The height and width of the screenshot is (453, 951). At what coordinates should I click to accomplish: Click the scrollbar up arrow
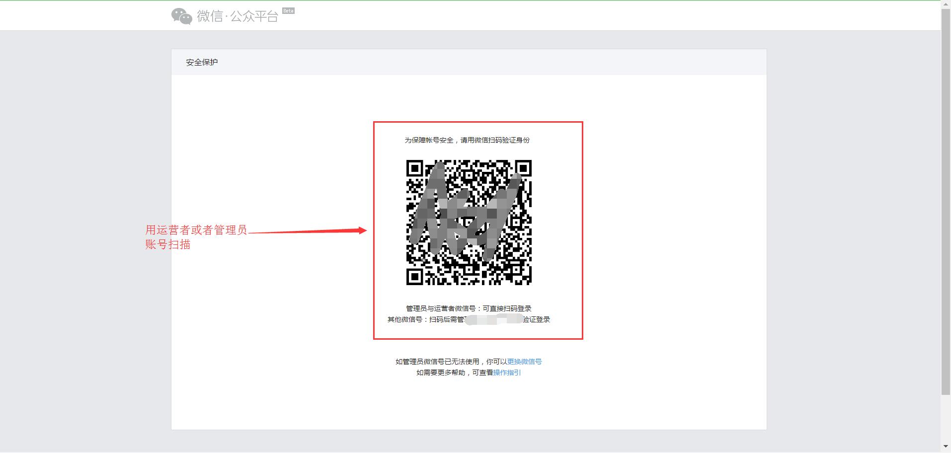(946, 4)
